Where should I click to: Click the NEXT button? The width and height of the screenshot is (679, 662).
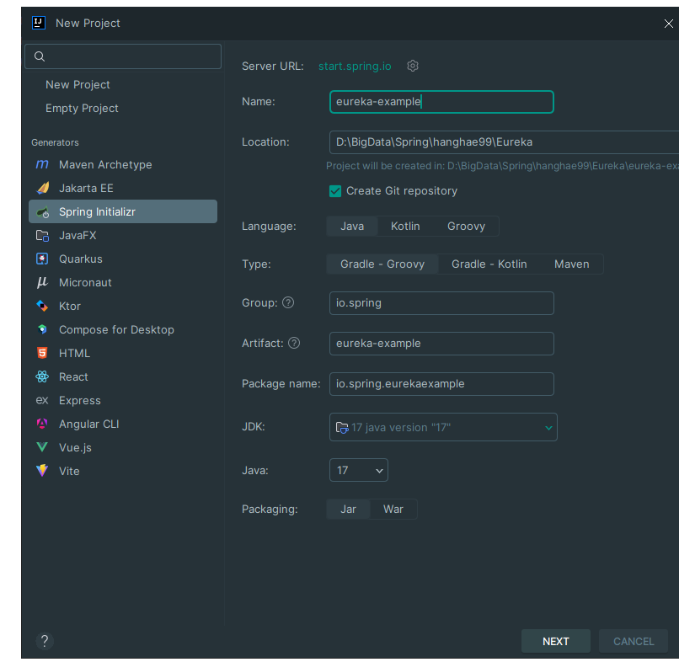556,641
